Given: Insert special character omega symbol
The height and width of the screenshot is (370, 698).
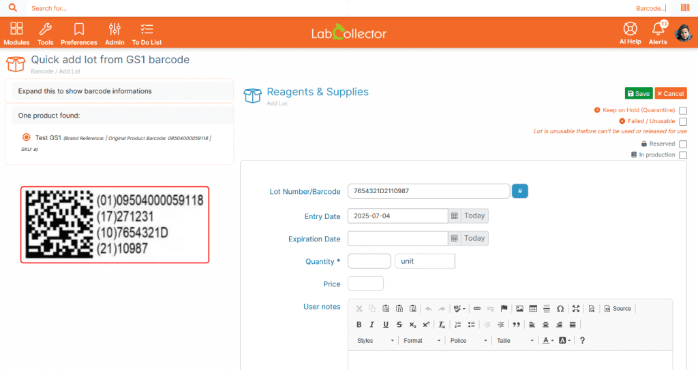Looking at the screenshot, I should pyautogui.click(x=560, y=309).
